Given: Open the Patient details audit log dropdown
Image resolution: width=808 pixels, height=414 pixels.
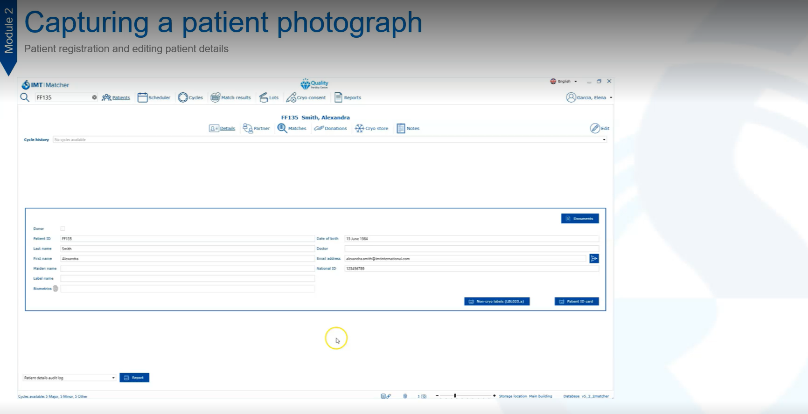Looking at the screenshot, I should [x=113, y=378].
